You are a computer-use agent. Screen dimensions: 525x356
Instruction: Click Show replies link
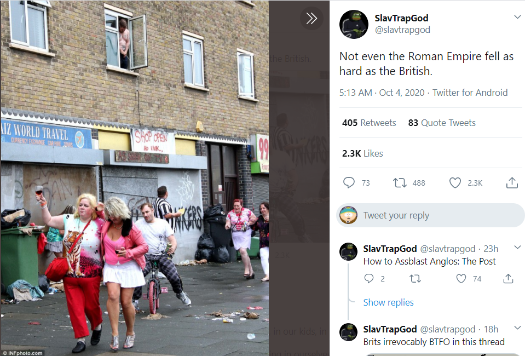pyautogui.click(x=388, y=302)
